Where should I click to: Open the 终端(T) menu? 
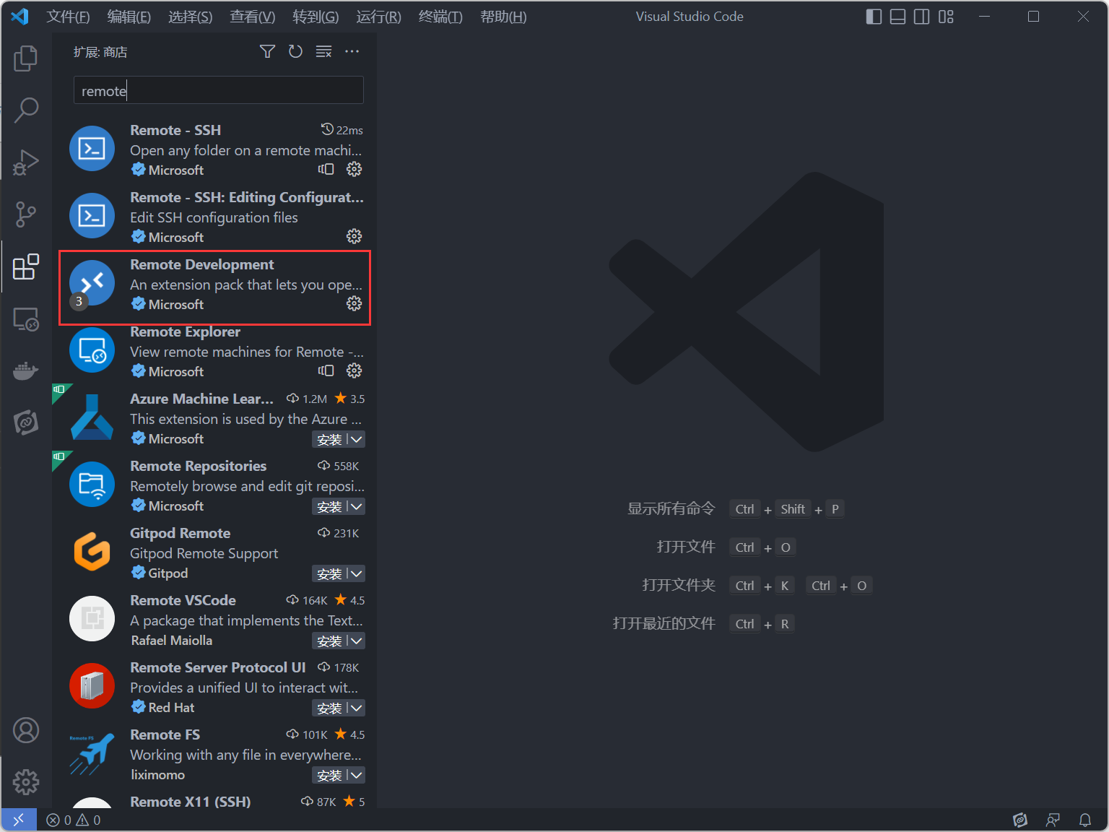pos(440,17)
